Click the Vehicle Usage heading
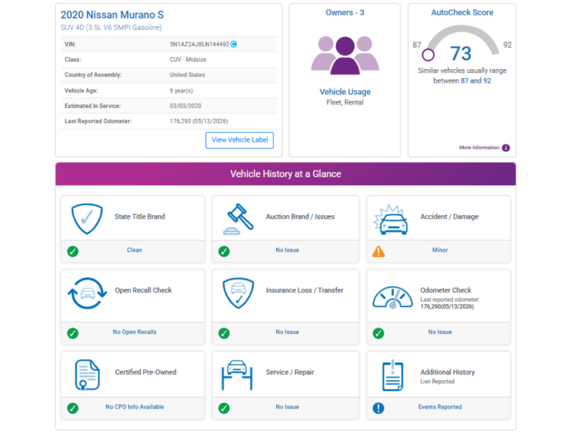 click(345, 92)
